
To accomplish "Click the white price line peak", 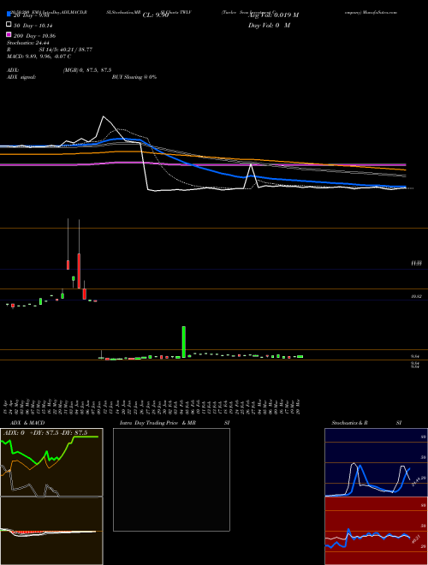I will [x=104, y=116].
